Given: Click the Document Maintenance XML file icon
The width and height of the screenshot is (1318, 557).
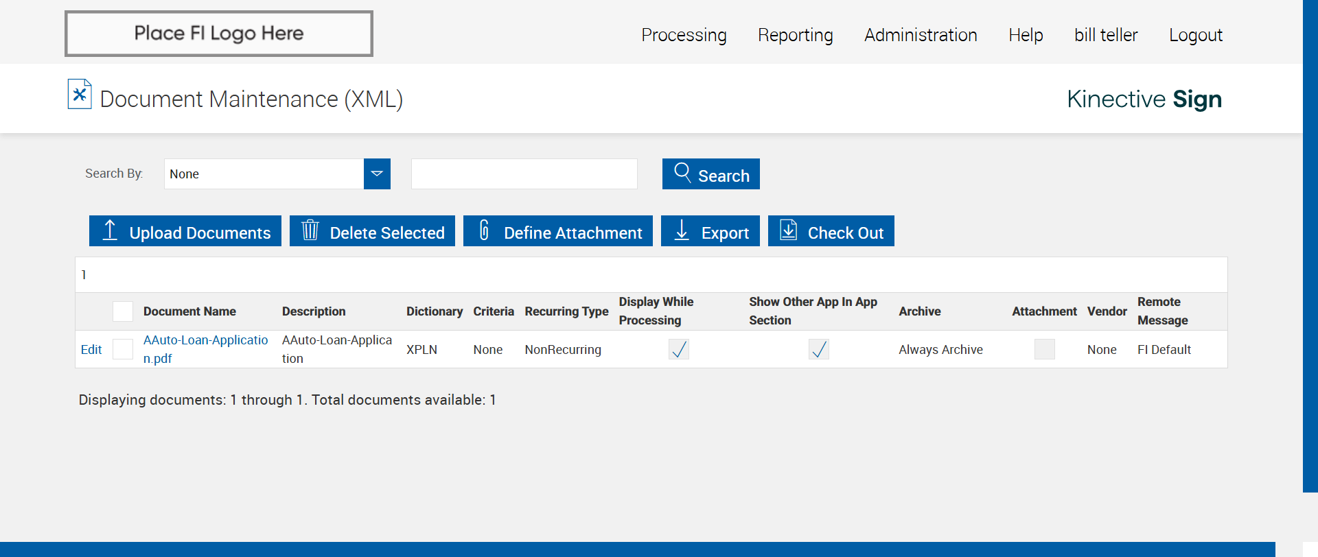Looking at the screenshot, I should (80, 95).
